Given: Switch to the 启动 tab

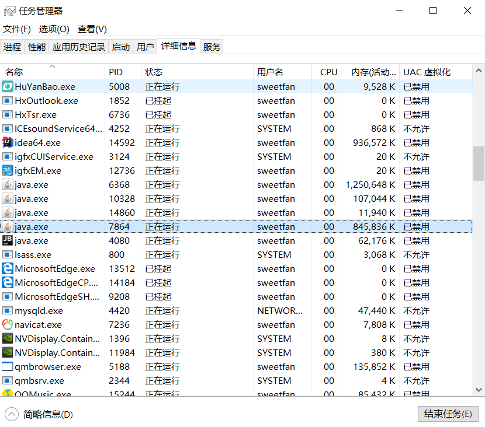Looking at the screenshot, I should click(x=120, y=47).
